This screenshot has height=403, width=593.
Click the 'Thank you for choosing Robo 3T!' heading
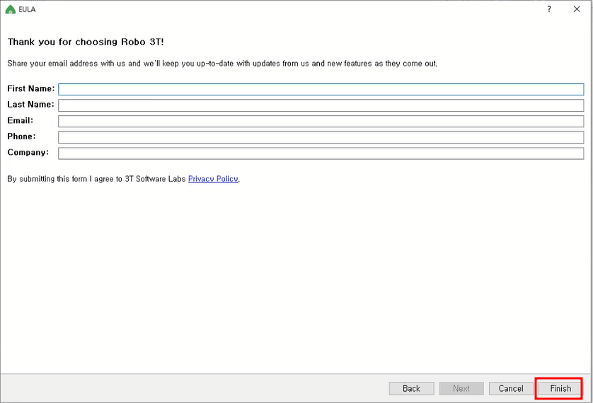(86, 42)
